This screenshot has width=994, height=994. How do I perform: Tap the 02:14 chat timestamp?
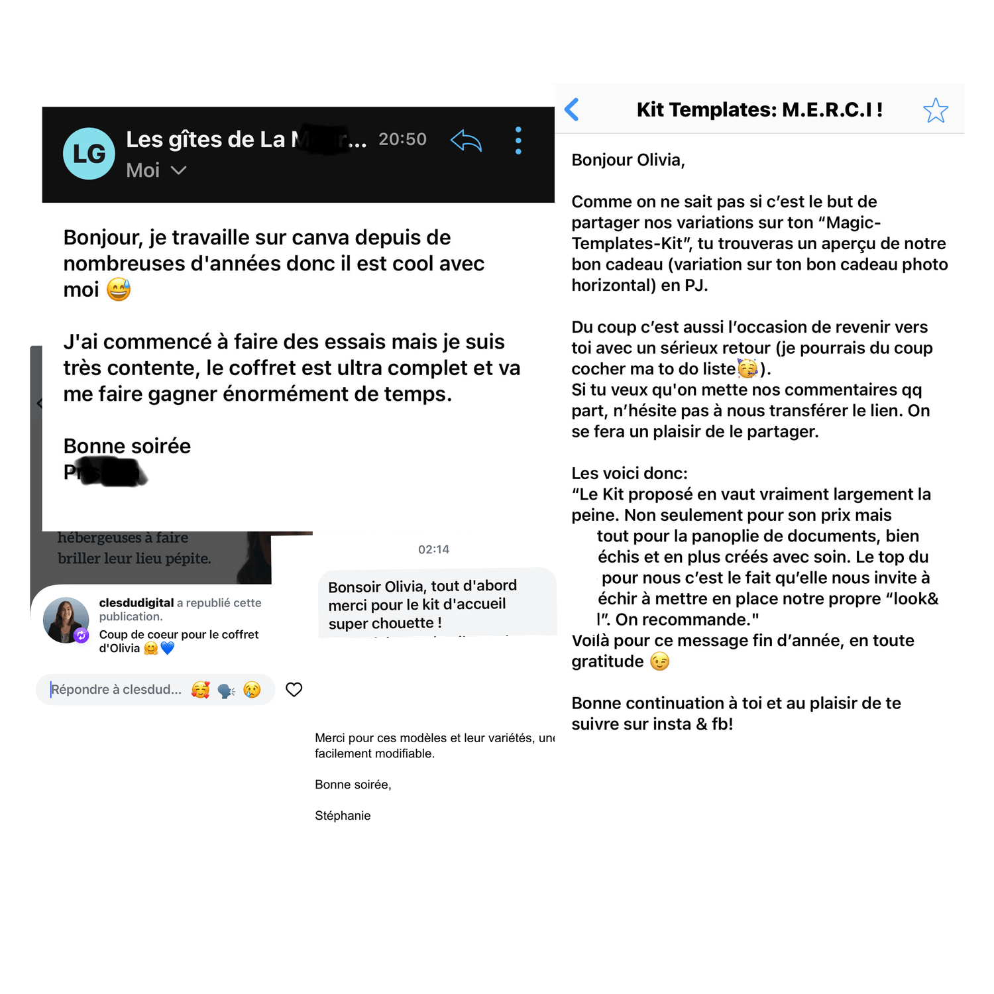coord(433,549)
